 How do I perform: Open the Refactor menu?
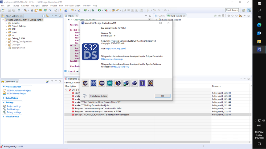tap(25, 6)
